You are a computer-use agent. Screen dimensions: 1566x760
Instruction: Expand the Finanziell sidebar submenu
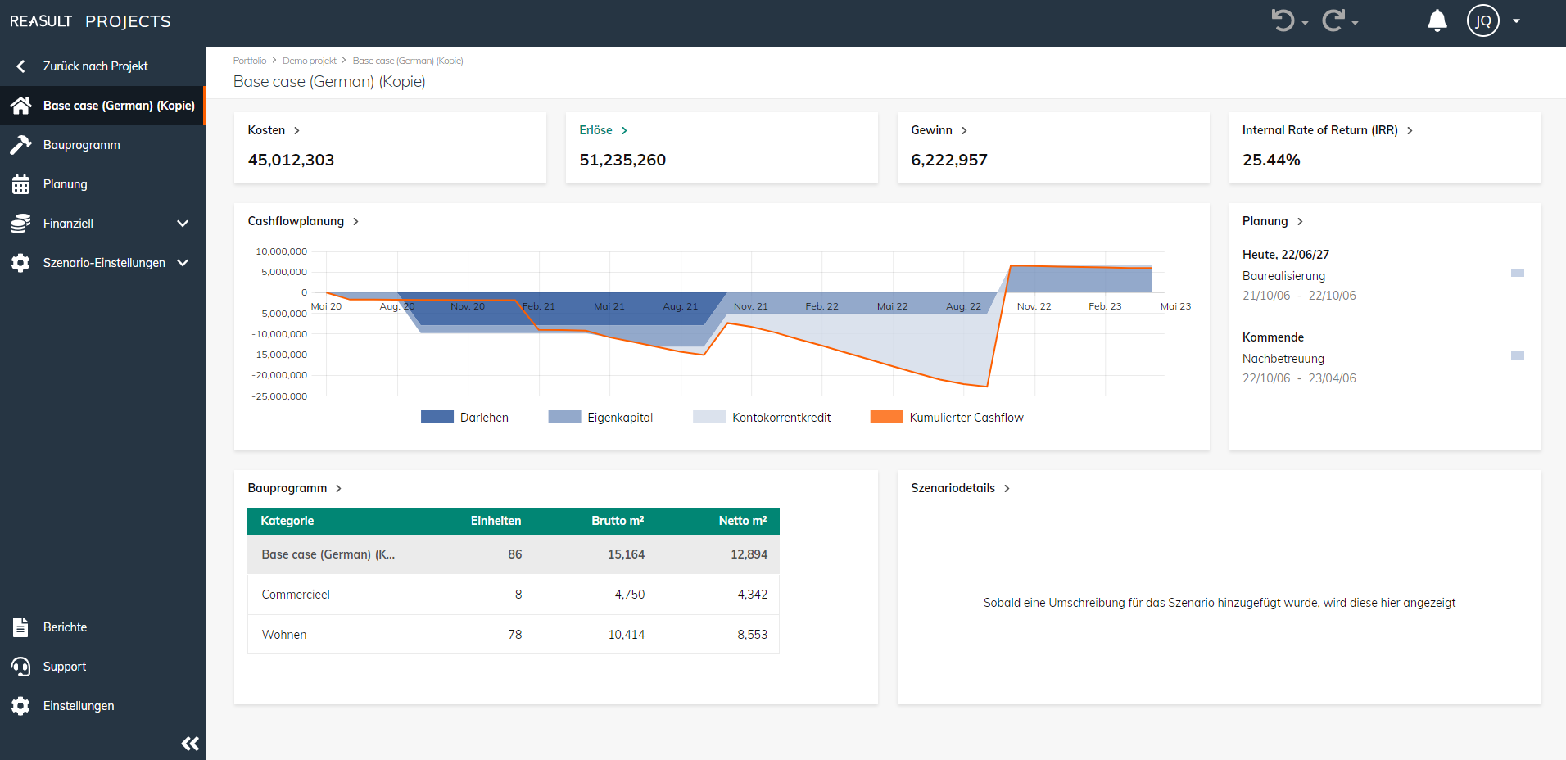click(182, 223)
